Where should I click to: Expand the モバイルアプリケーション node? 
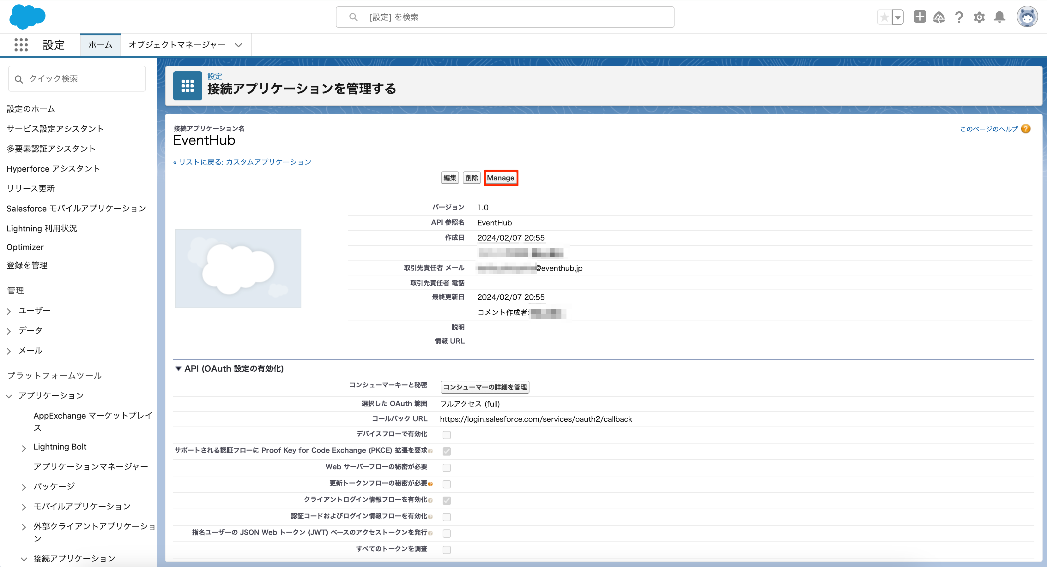click(x=24, y=507)
